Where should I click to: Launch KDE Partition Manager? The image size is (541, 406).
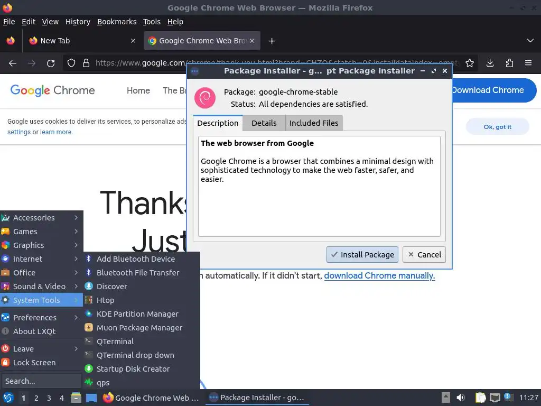pyautogui.click(x=142, y=314)
